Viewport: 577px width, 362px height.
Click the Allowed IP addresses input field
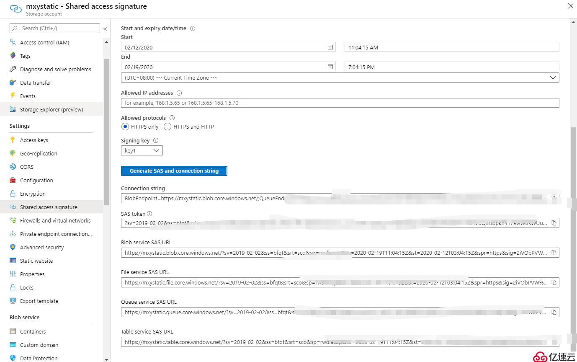340,103
